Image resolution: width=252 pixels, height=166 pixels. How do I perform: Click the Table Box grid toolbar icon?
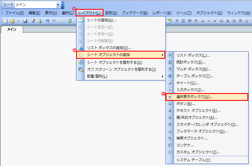click(190, 21)
